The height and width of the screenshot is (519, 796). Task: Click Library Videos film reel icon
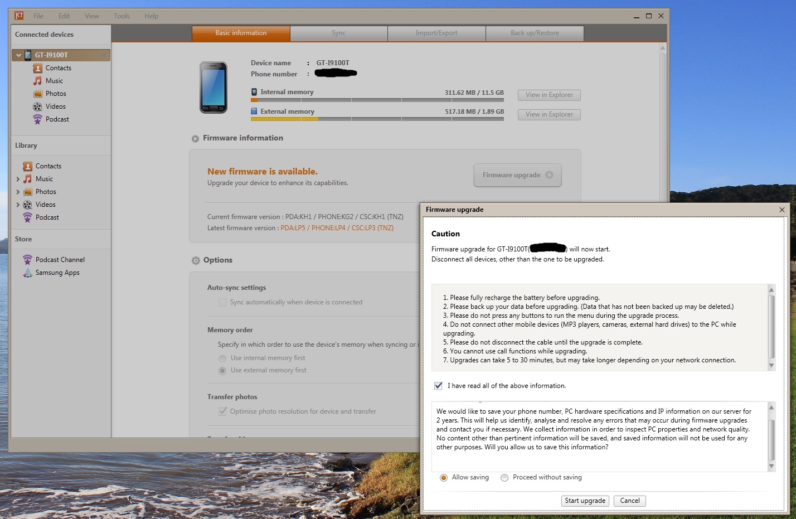[x=27, y=205]
